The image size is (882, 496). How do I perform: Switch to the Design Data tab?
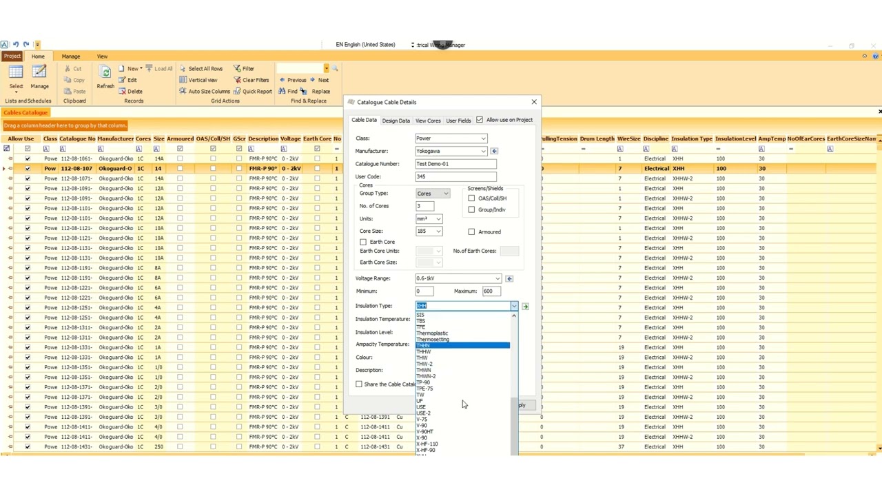pos(396,121)
